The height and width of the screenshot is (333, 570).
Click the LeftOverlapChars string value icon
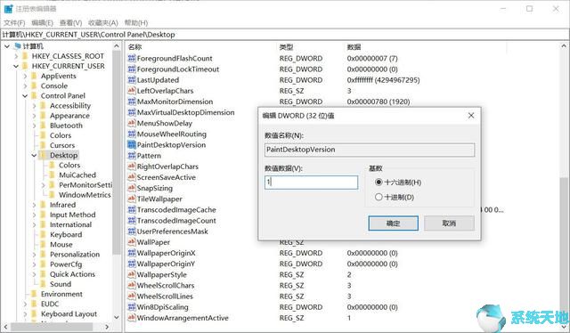(132, 91)
